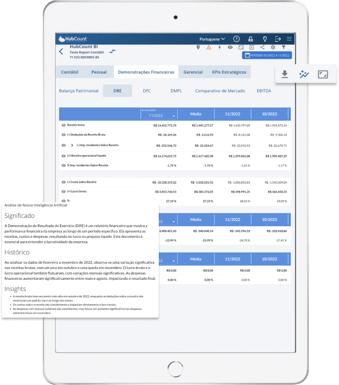
Task: Click the Significado heading in AI panel
Action: pos(19,216)
